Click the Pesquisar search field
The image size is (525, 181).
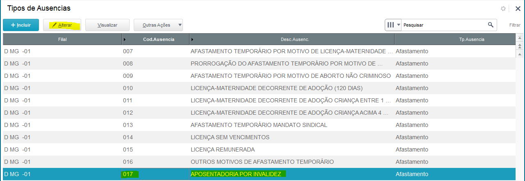tap(444, 25)
